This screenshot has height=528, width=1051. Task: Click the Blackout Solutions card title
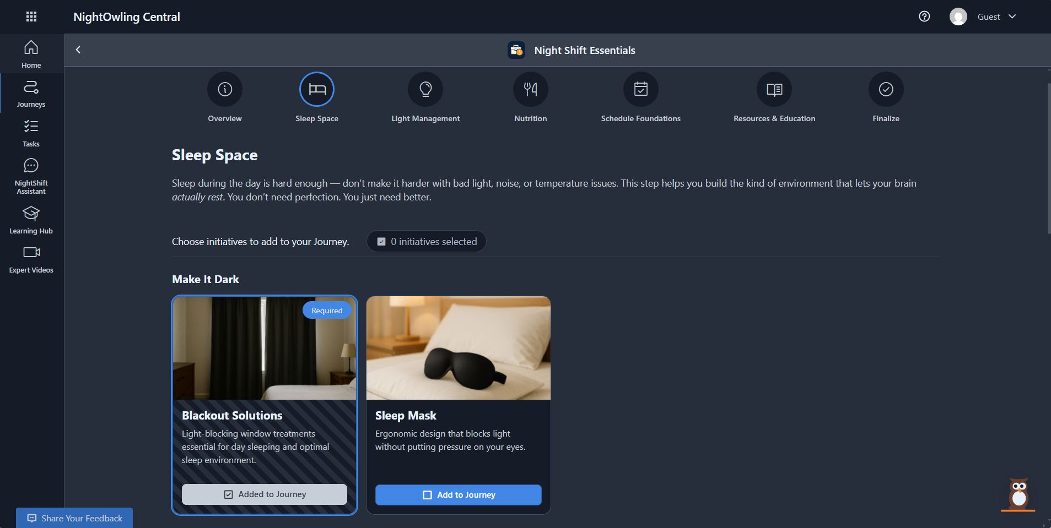coord(232,416)
